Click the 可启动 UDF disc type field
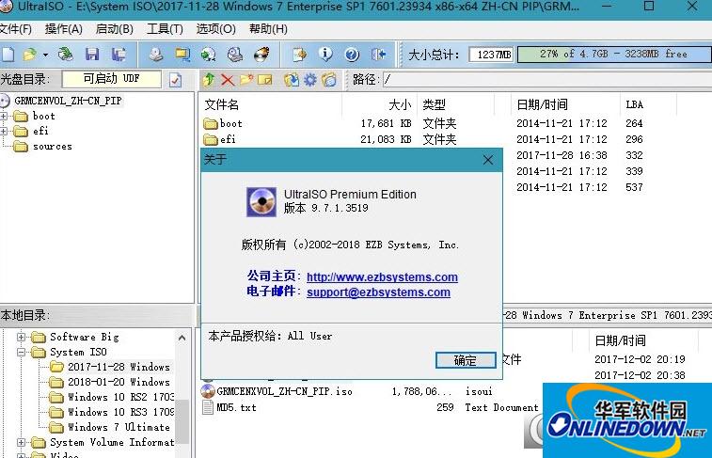712x458 pixels. click(112, 79)
